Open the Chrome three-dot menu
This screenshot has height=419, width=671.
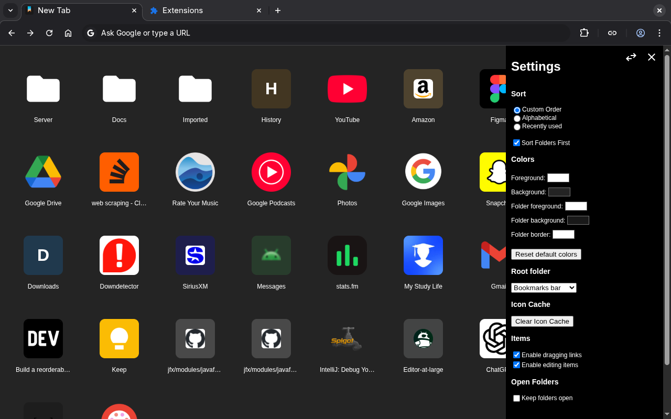[659, 33]
